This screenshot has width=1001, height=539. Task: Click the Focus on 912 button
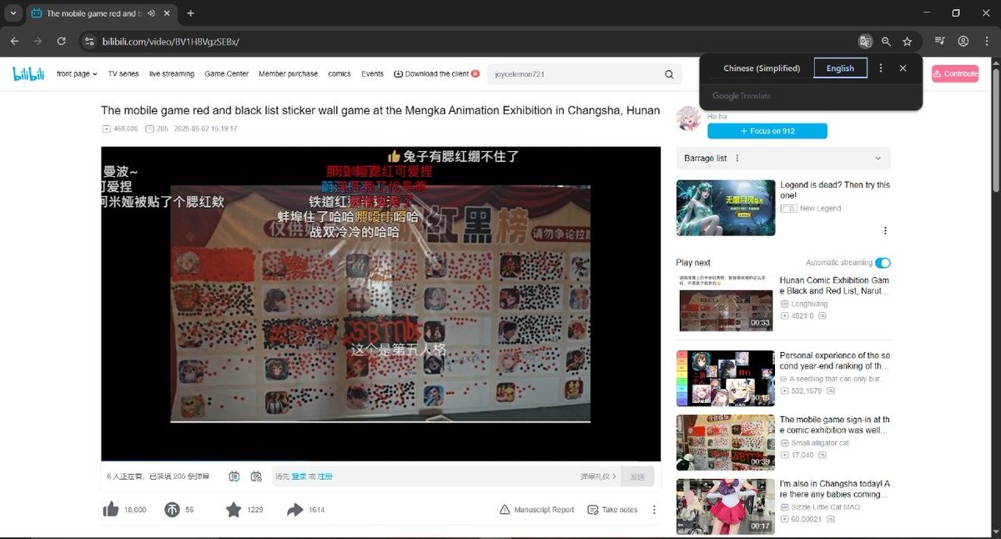[x=767, y=131]
